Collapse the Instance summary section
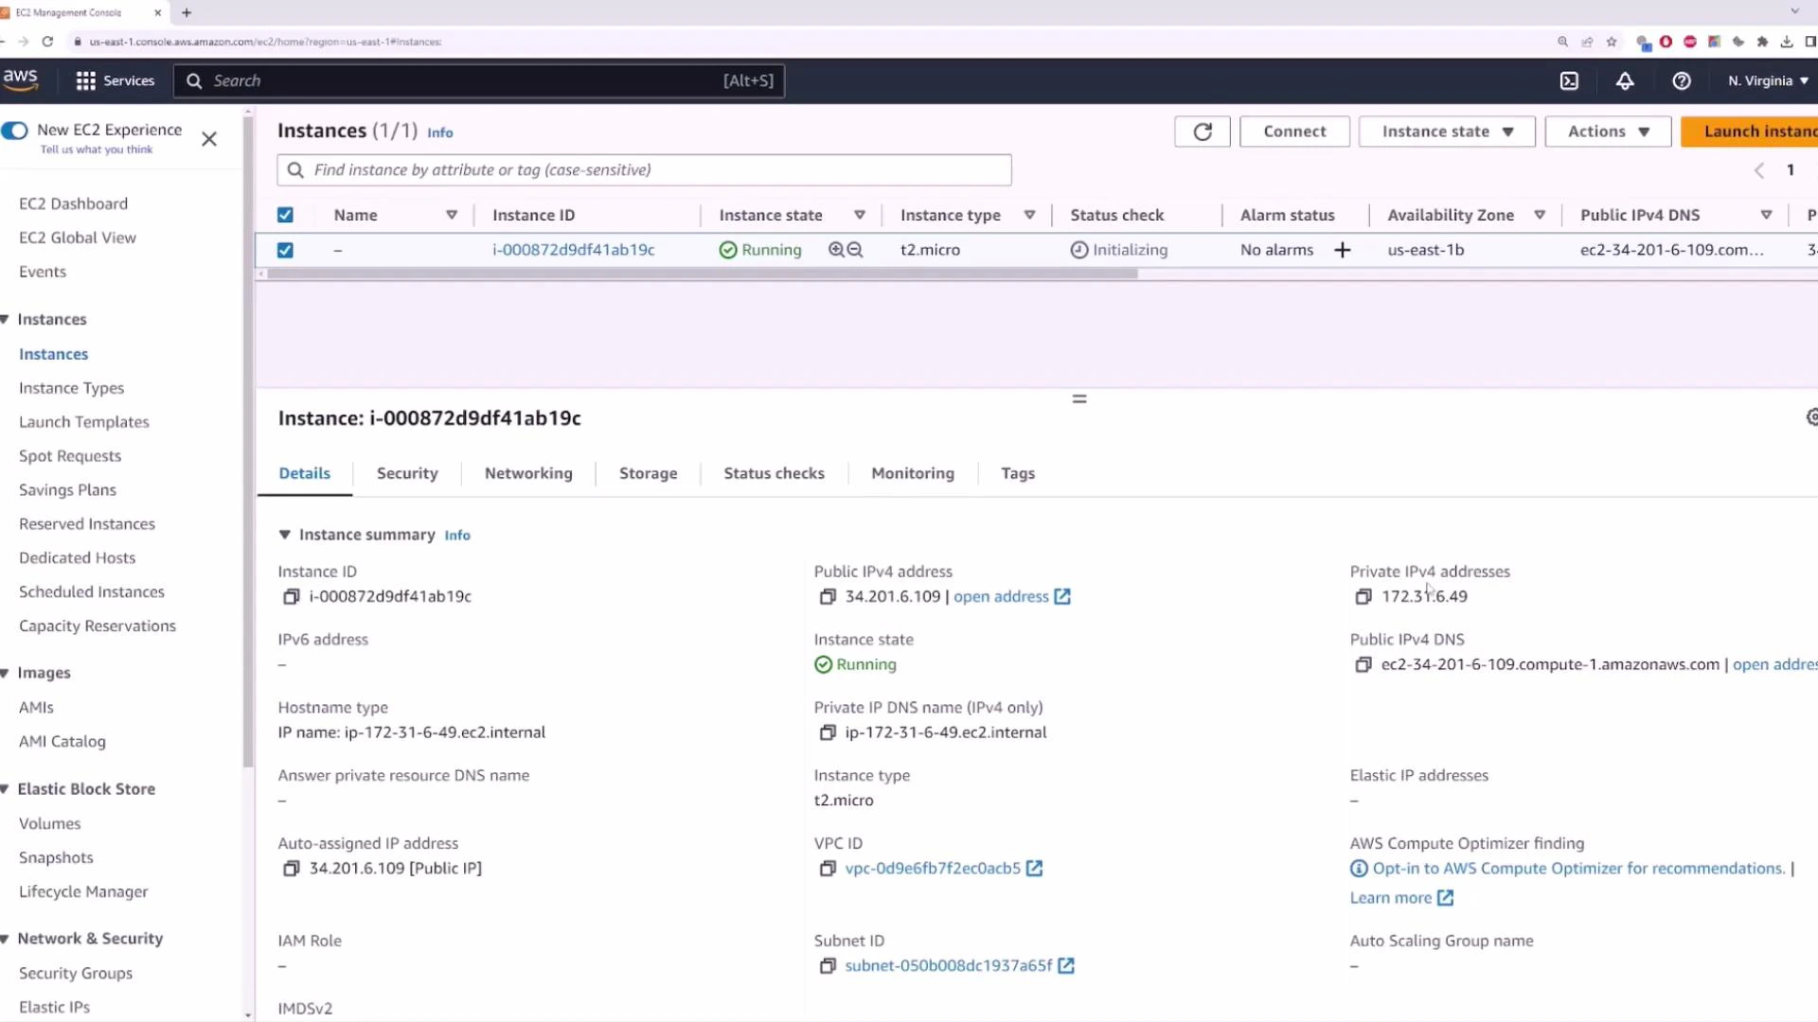 point(285,535)
